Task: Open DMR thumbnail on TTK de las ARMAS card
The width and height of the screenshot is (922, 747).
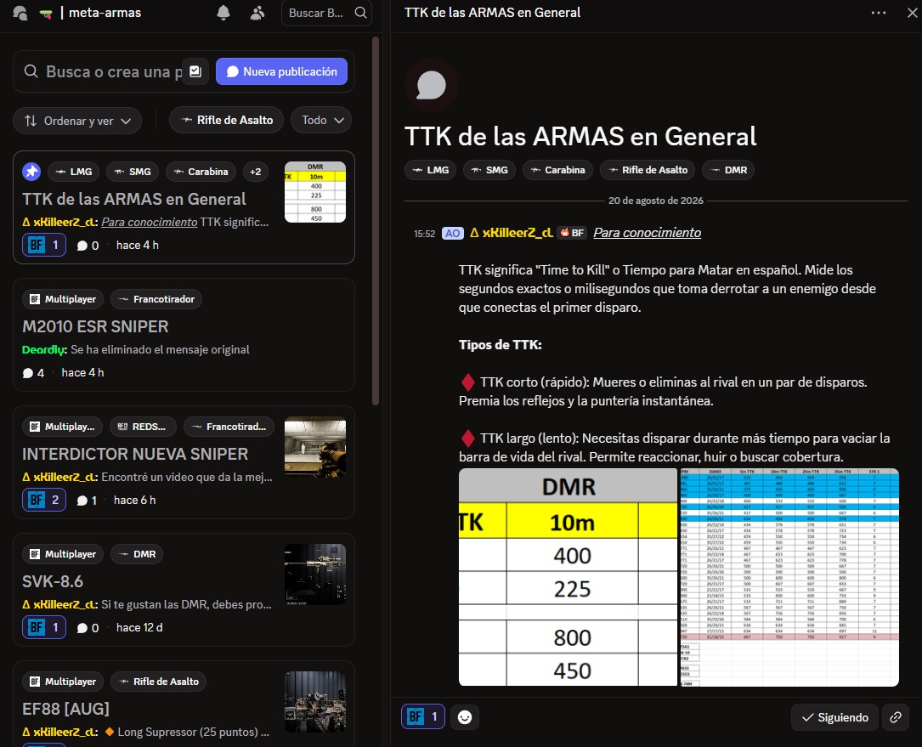Action: [315, 192]
